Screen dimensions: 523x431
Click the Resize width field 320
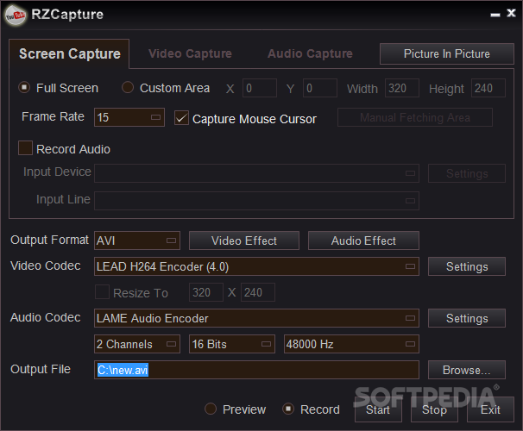[x=206, y=292]
